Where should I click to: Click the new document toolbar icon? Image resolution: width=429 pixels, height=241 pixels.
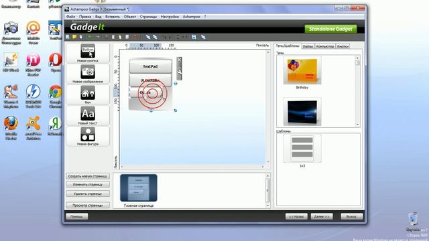(x=68, y=37)
